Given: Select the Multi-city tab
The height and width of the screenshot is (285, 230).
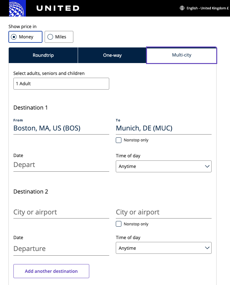Looking at the screenshot, I should (181, 55).
